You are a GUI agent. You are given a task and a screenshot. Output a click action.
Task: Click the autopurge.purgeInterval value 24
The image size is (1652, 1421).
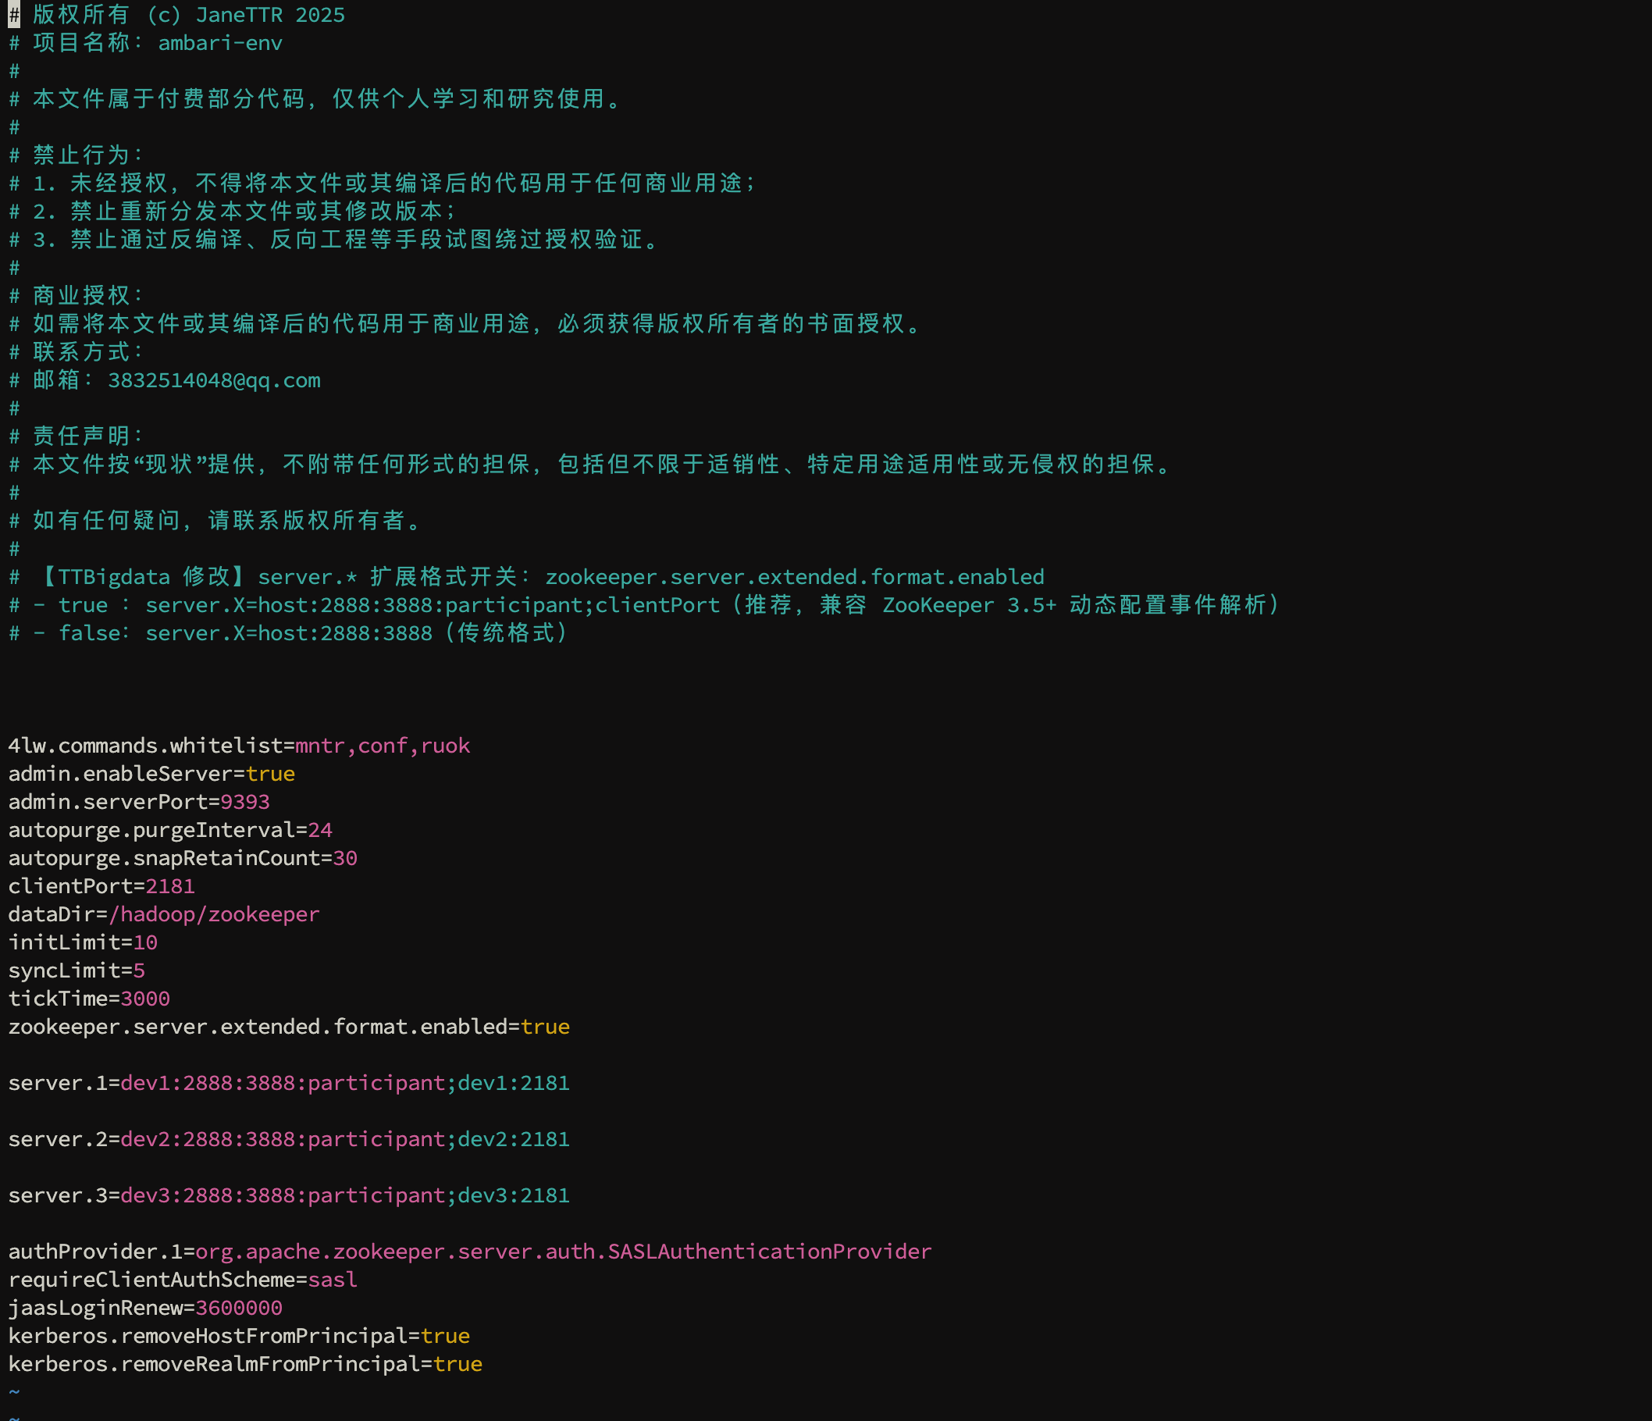[322, 830]
